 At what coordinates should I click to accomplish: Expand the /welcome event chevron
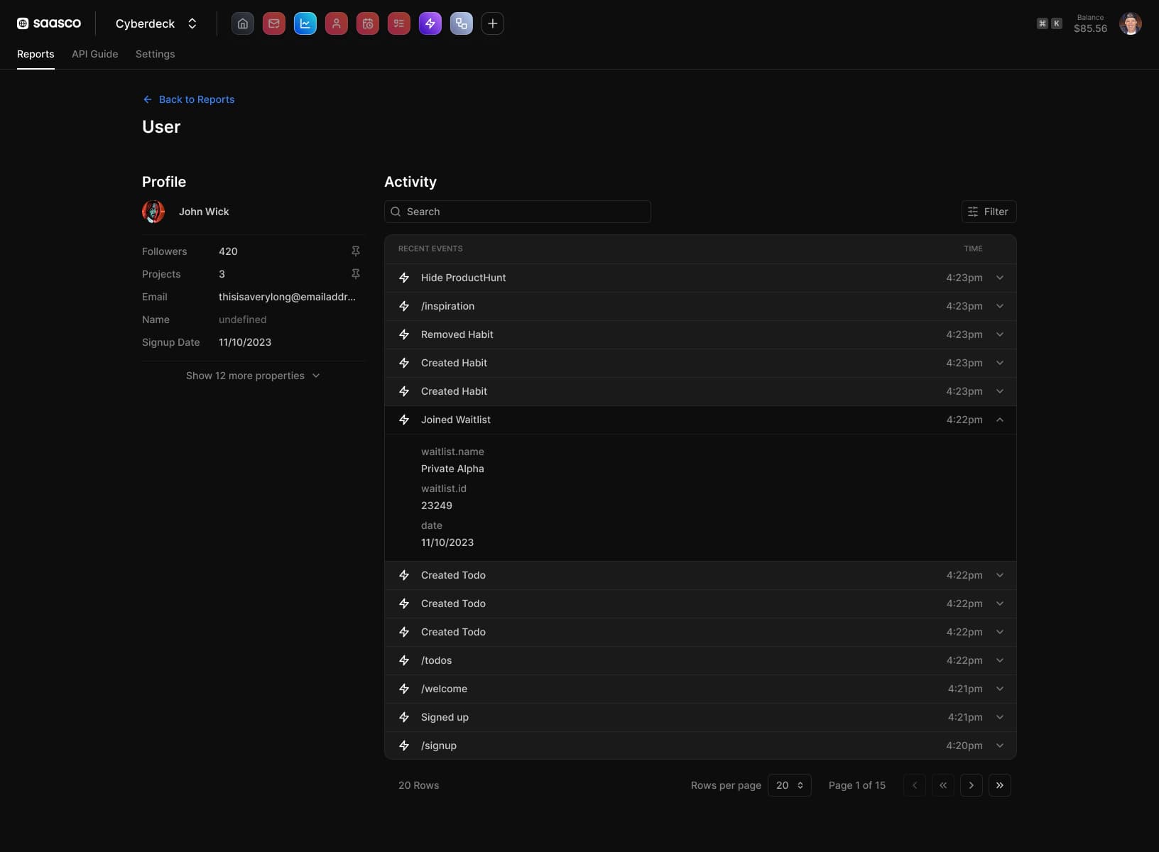tap(999, 689)
